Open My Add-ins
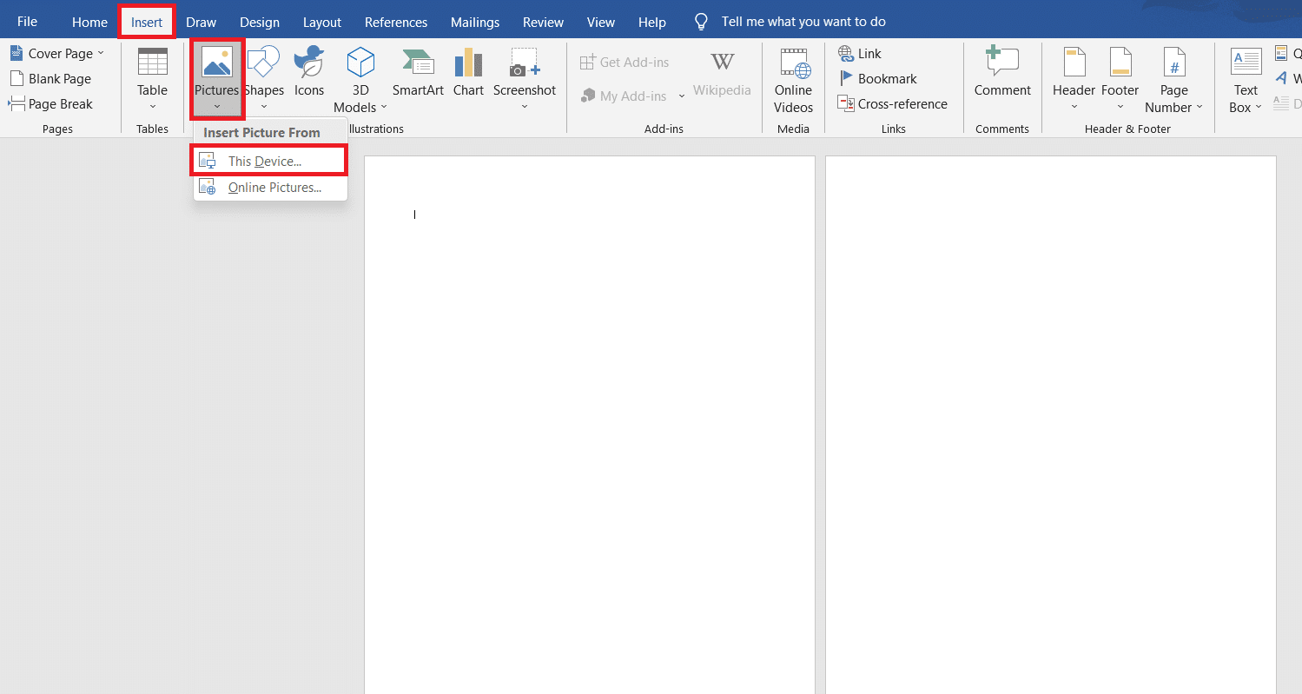Viewport: 1302px width, 694px height. click(x=624, y=96)
